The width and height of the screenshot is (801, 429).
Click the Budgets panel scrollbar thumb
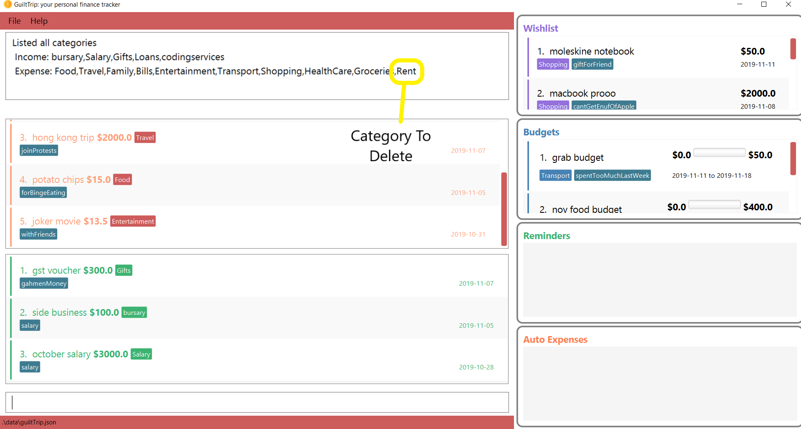coord(793,158)
